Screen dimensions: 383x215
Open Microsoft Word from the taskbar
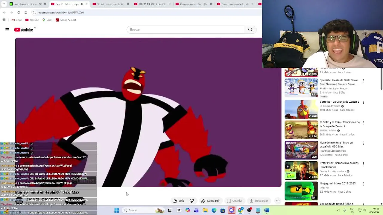tap(266, 210)
